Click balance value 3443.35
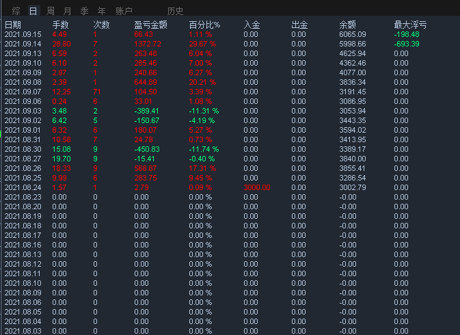The image size is (460, 335). [x=353, y=120]
